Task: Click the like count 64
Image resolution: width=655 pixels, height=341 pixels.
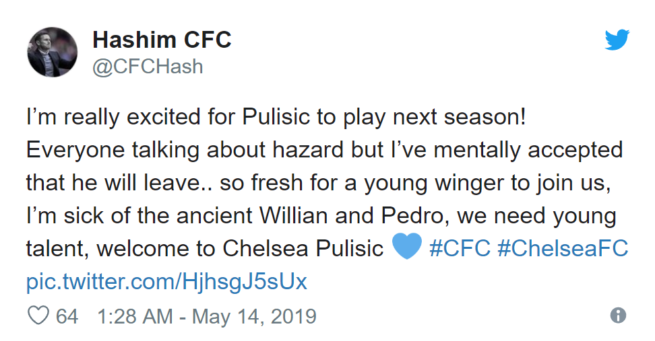Action: (67, 316)
